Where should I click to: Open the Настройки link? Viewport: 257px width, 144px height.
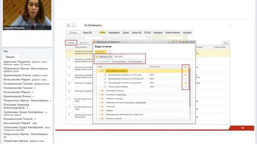tap(187, 32)
